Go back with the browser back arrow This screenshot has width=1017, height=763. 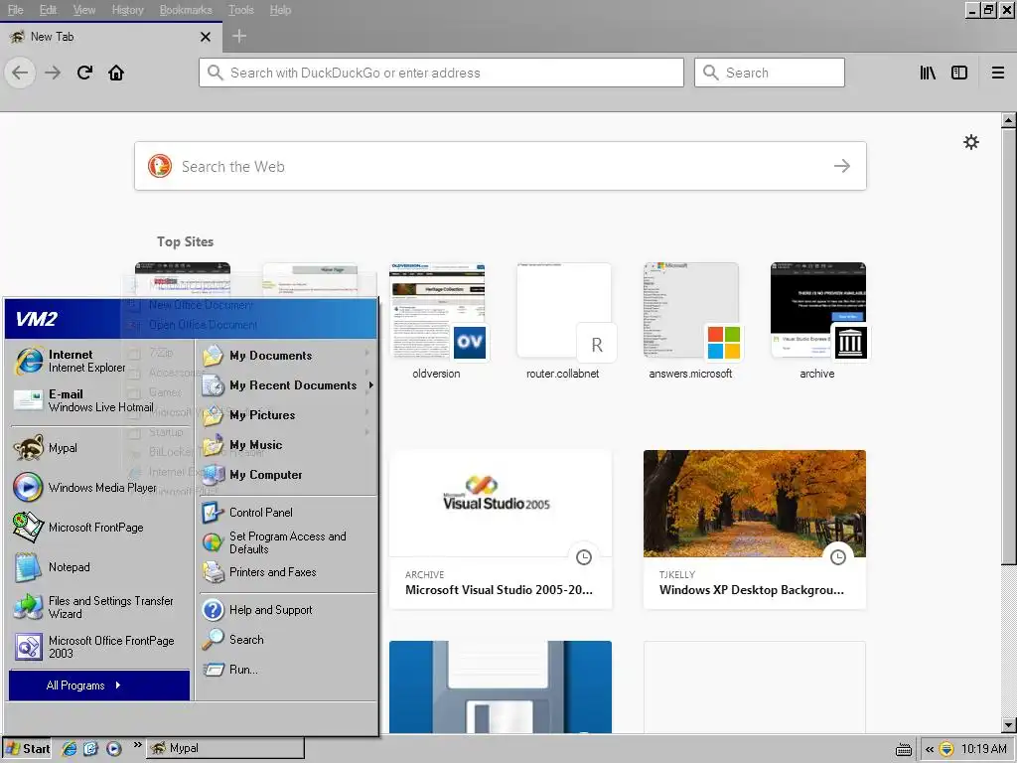[20, 73]
